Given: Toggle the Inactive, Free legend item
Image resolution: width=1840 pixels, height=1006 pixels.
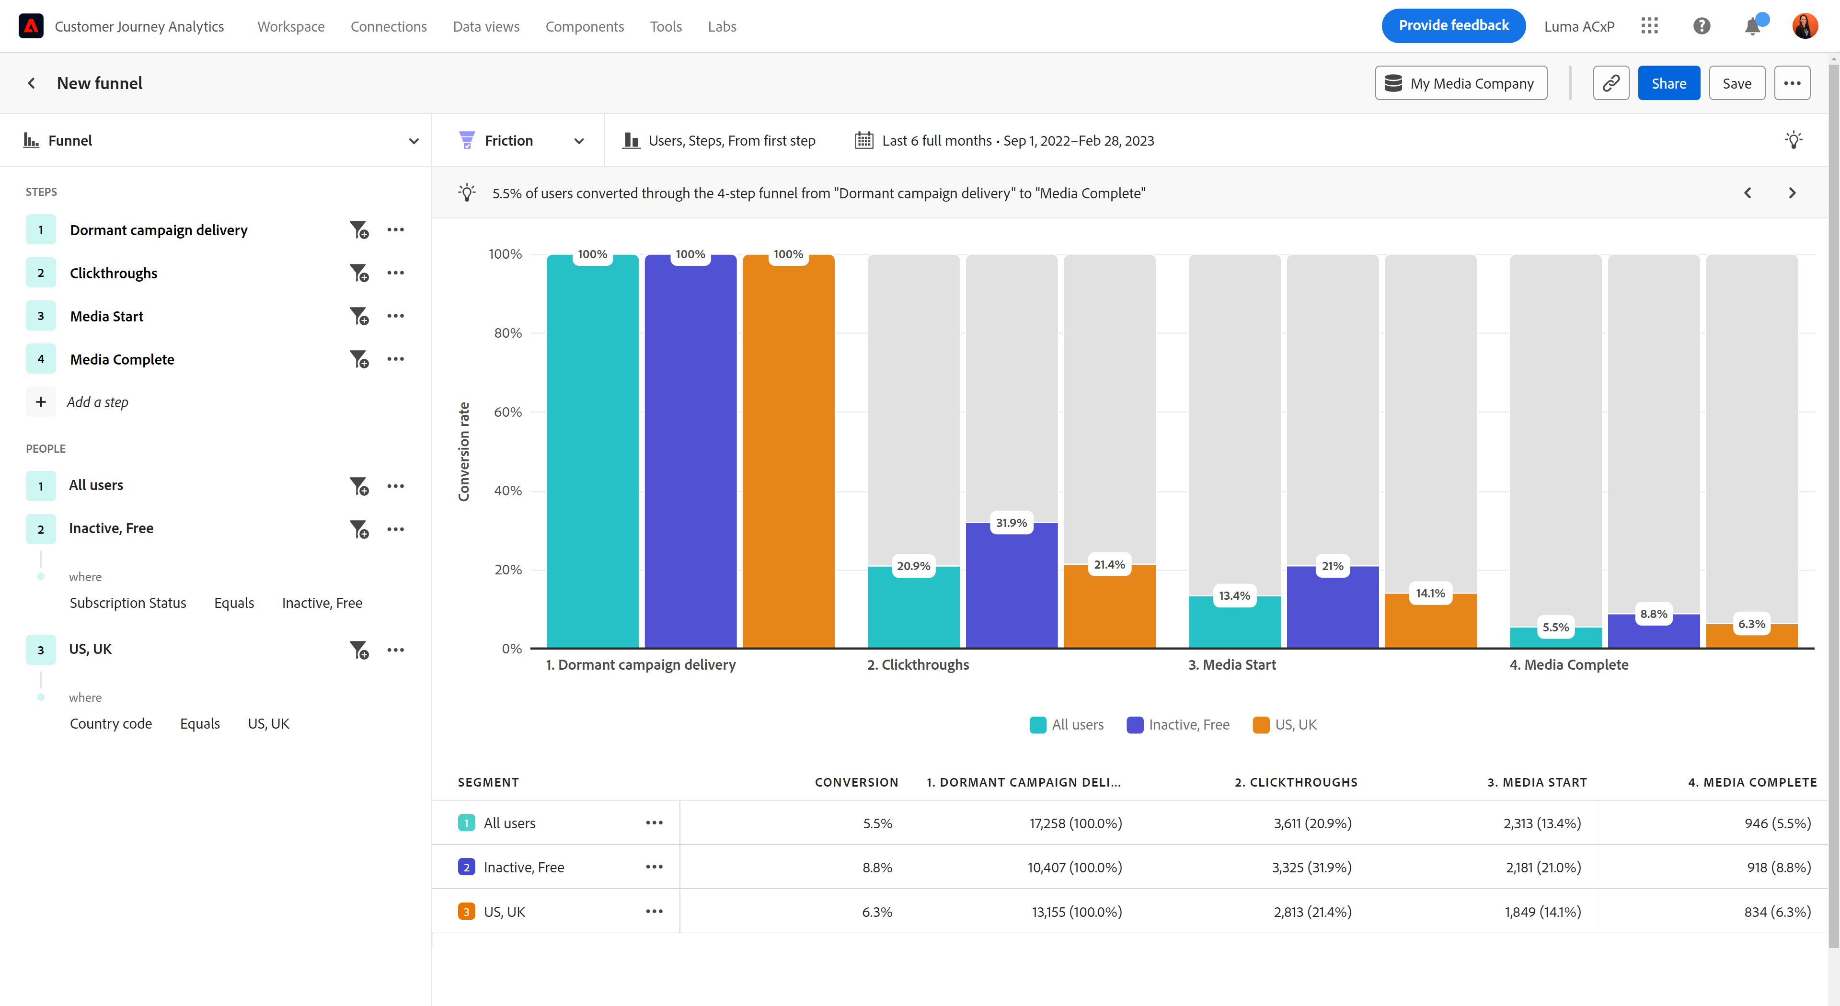Looking at the screenshot, I should 1178,725.
